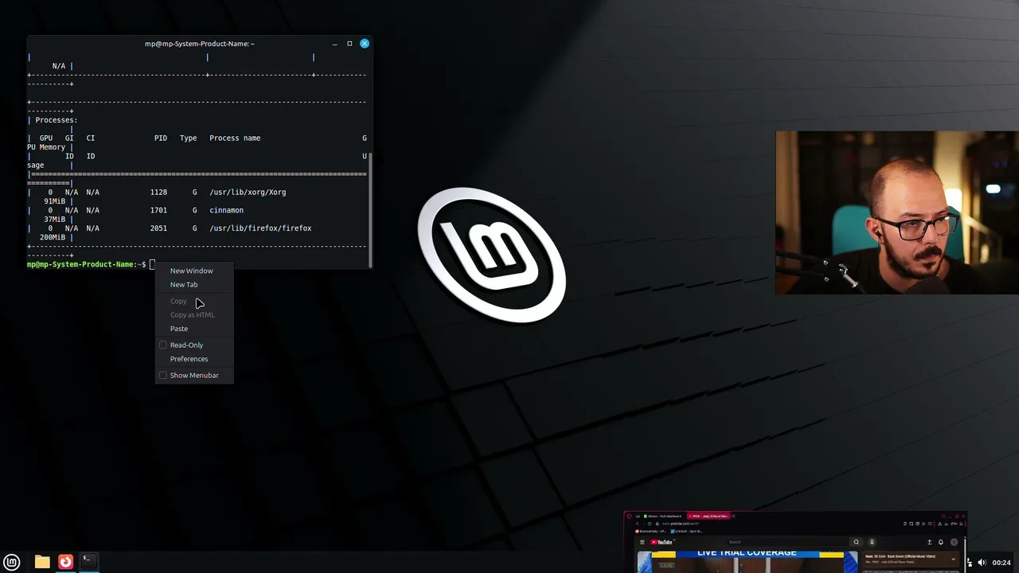This screenshot has width=1019, height=573.
Task: Close the terminal with the blue X
Action: point(365,43)
